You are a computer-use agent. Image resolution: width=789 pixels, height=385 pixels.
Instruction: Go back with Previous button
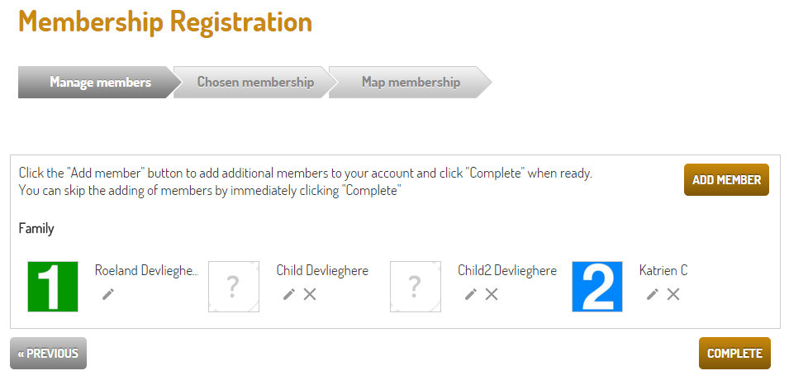pos(48,354)
